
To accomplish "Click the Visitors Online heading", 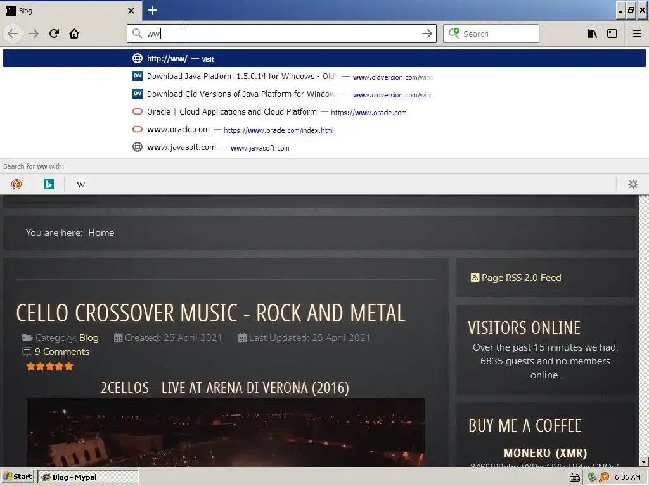I will [524, 328].
